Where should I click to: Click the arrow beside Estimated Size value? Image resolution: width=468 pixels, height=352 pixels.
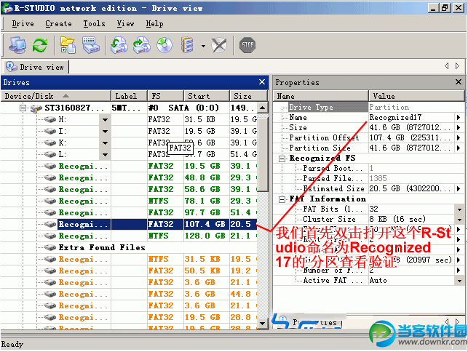[459, 188]
